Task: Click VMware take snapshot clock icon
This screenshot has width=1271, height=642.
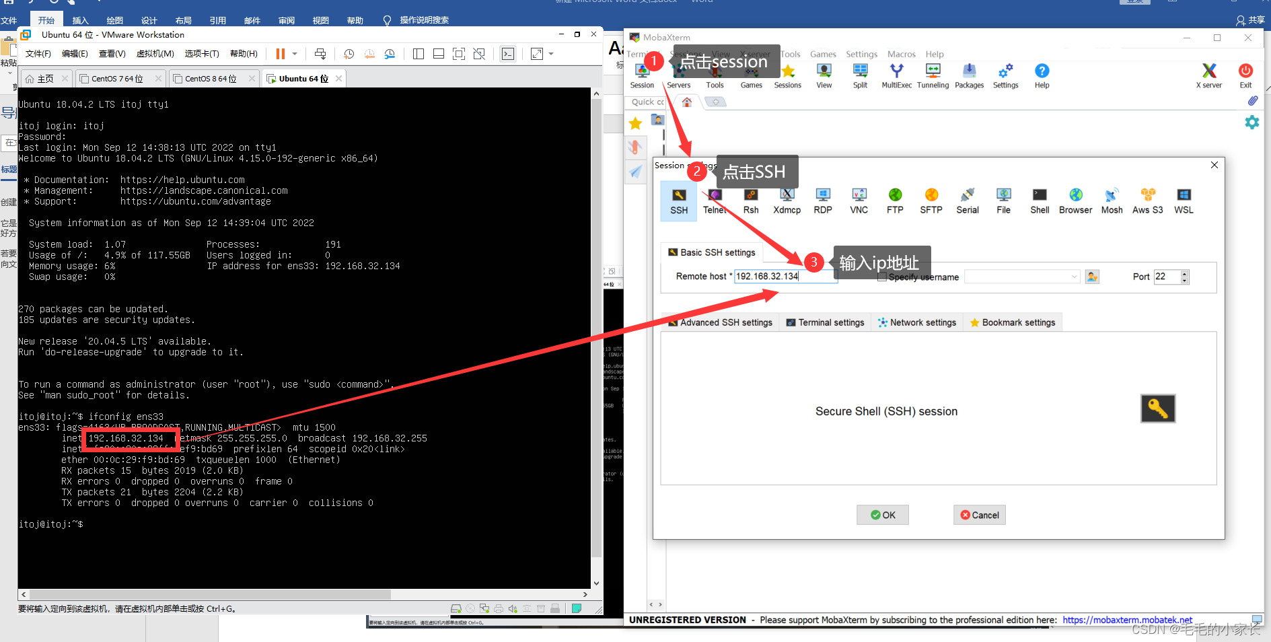Action: tap(349, 54)
